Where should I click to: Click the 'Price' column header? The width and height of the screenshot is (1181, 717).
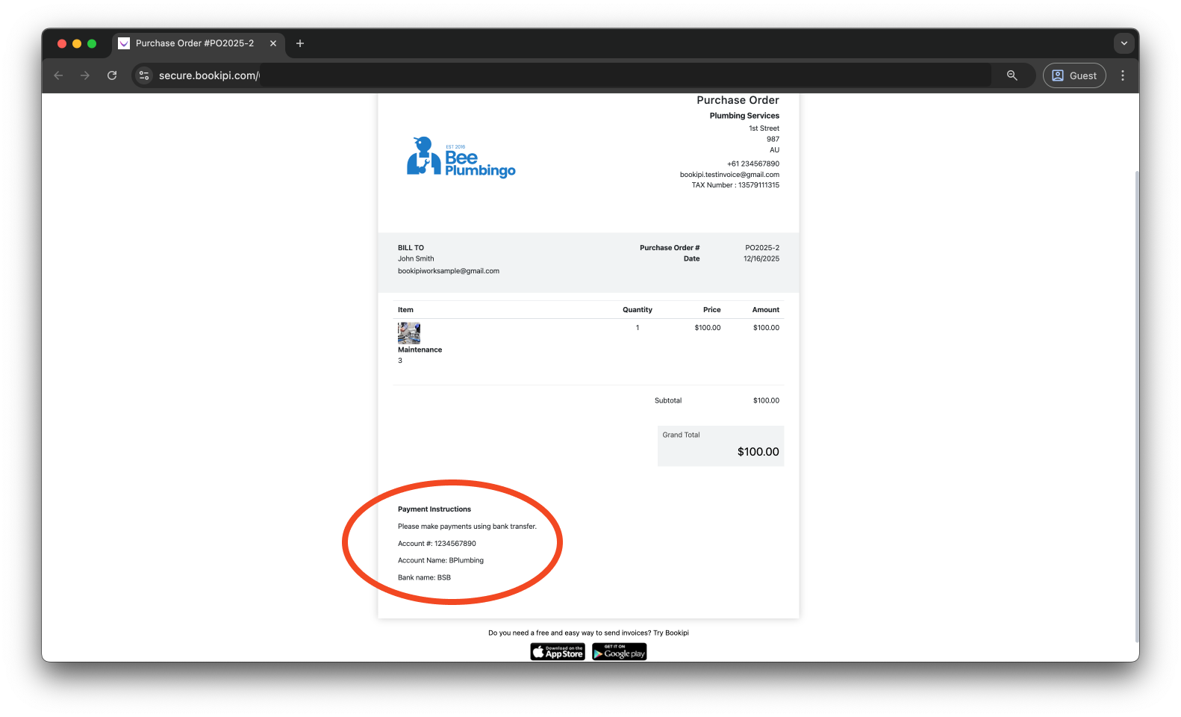coord(712,310)
